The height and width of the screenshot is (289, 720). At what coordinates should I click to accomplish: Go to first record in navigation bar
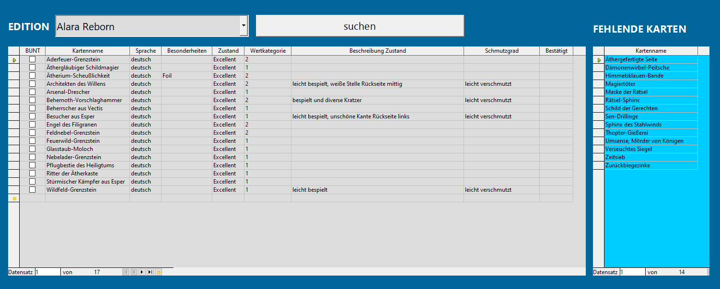pos(126,272)
